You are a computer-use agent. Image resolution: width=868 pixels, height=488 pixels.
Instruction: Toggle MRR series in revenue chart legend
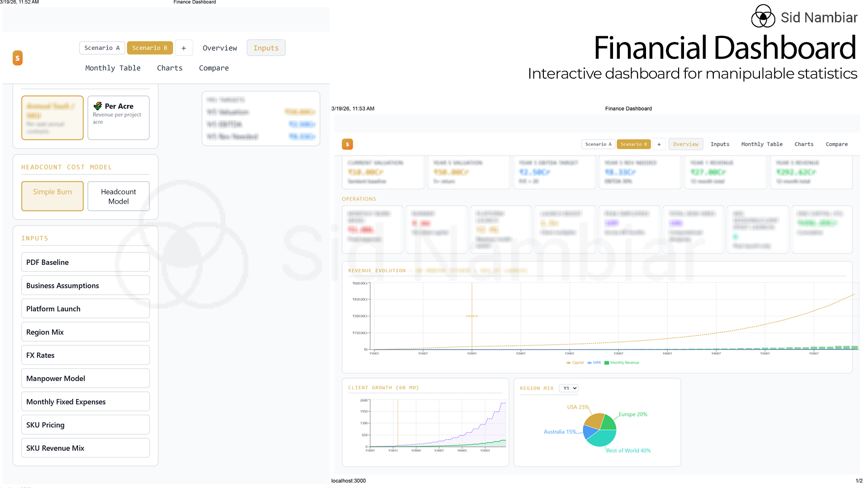(594, 362)
